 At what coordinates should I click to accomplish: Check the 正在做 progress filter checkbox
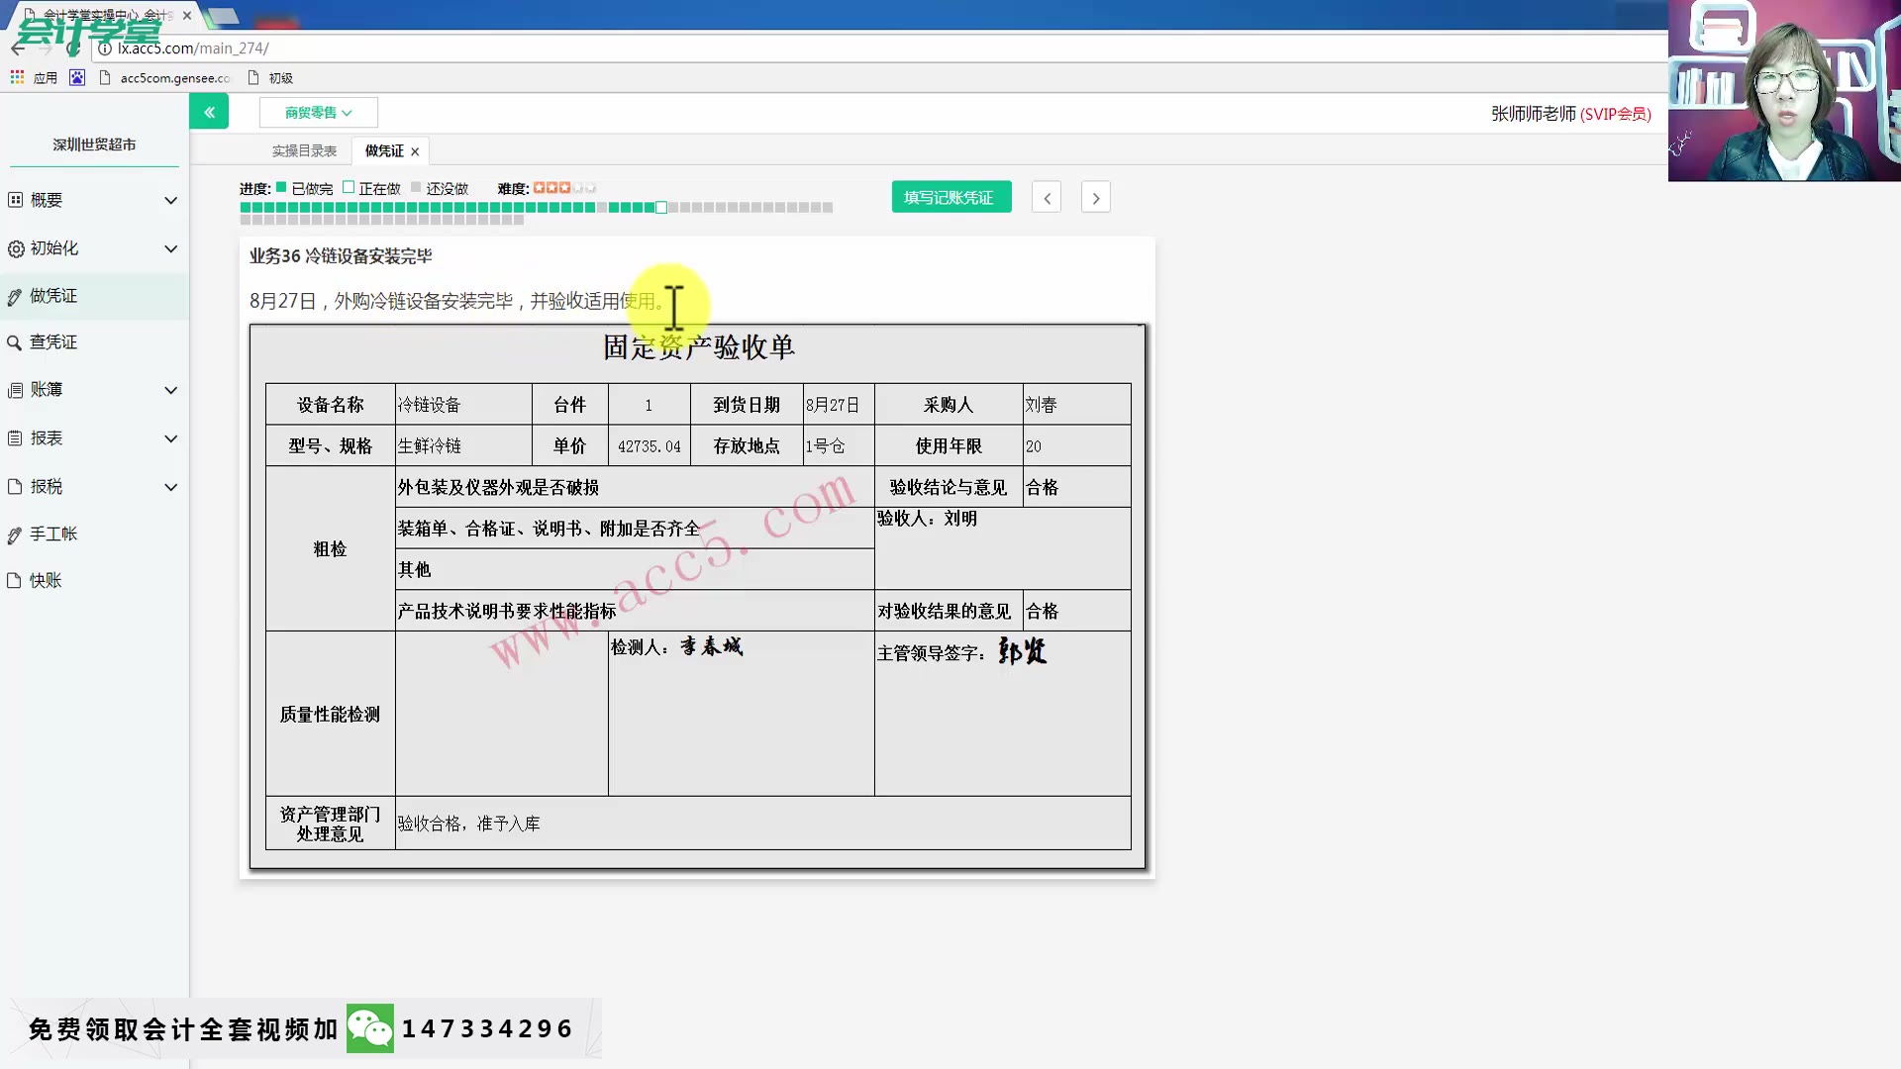pos(349,186)
